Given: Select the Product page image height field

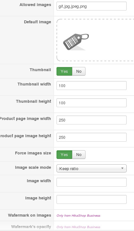Looking at the screenshot, I should tap(92, 137).
